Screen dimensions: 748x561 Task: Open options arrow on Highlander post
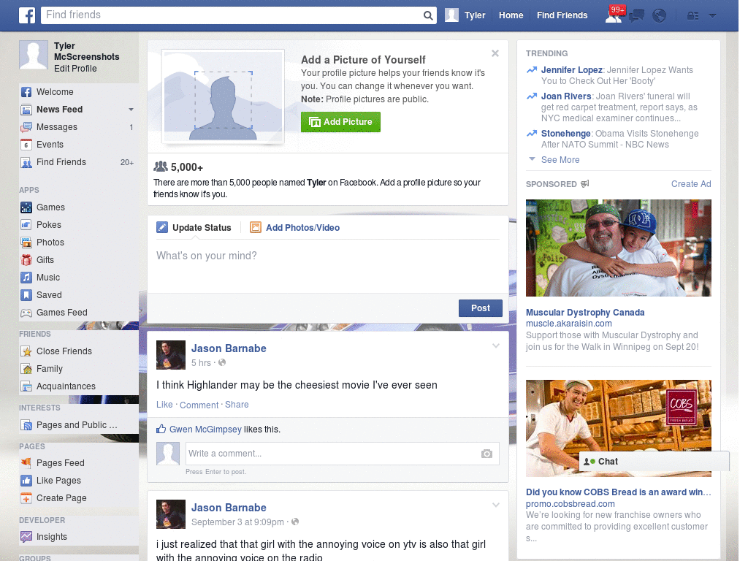pos(496,346)
